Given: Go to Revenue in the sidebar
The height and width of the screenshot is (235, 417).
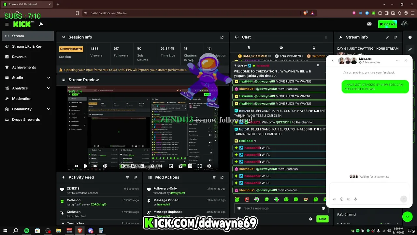Looking at the screenshot, I should tap(28, 57).
